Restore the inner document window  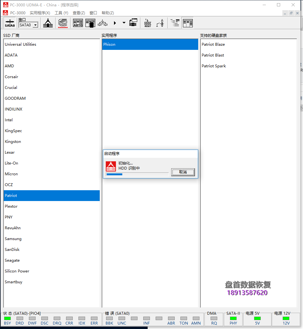coord(291,13)
